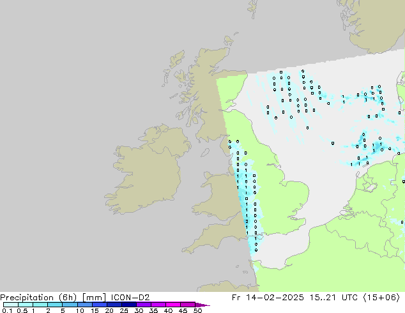Click the 10–15 mm legend swatch
The width and height of the screenshot is (405, 313).
coord(84,305)
